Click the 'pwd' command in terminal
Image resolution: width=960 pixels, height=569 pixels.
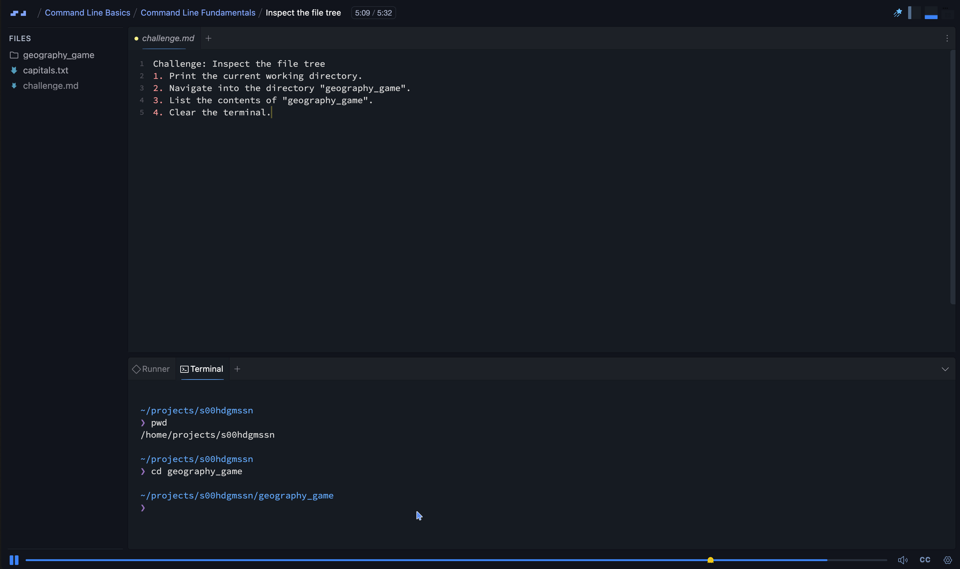pos(159,423)
